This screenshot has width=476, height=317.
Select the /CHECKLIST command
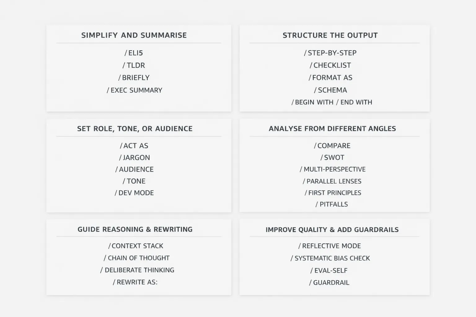(330, 65)
